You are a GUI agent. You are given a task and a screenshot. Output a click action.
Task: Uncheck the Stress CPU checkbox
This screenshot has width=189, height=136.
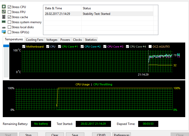tap(9, 7)
